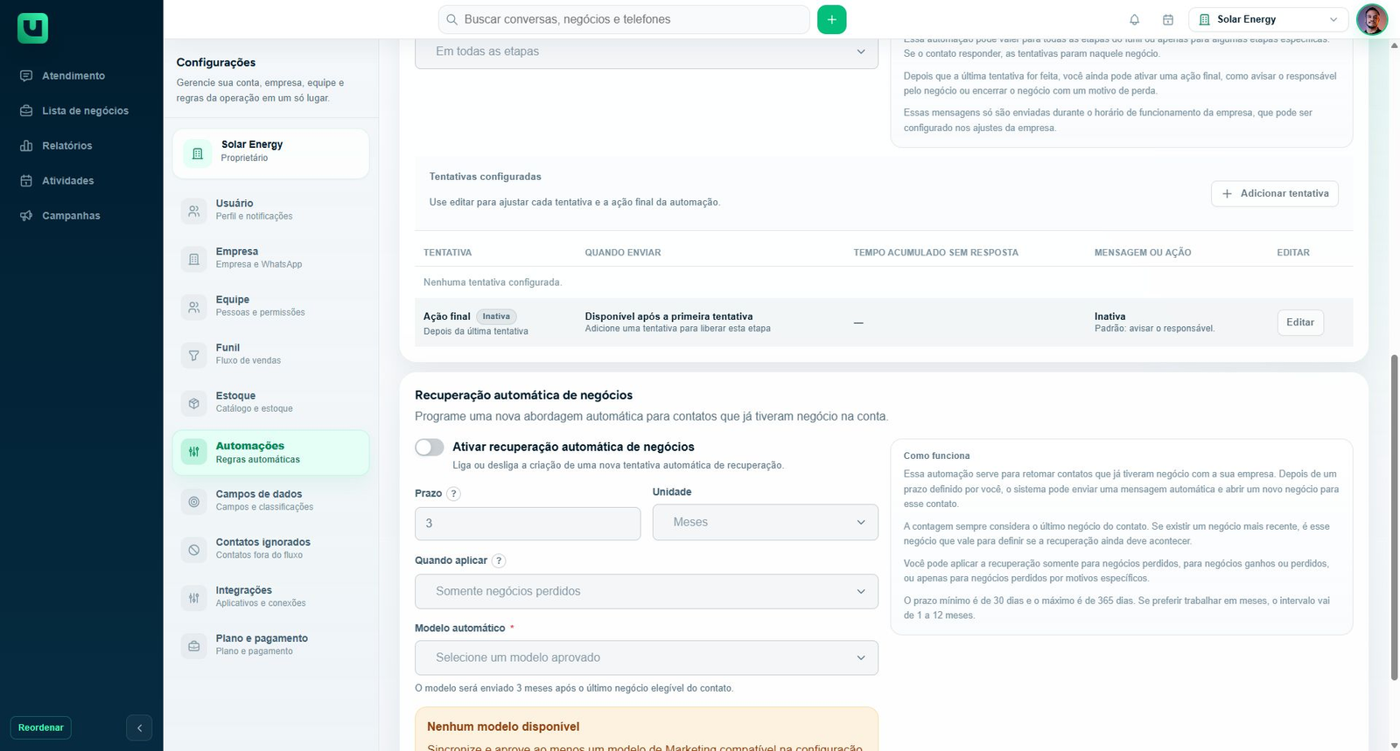
Task: Click the Empresa building icon
Action: (x=194, y=259)
